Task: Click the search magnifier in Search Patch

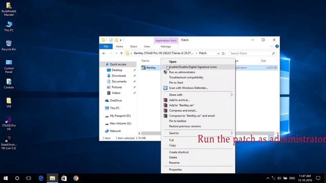Action: pos(273,53)
